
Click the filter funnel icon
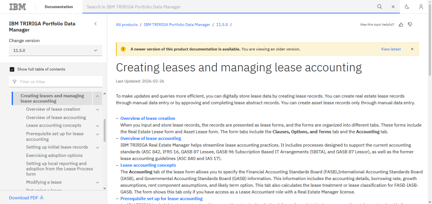(15, 82)
